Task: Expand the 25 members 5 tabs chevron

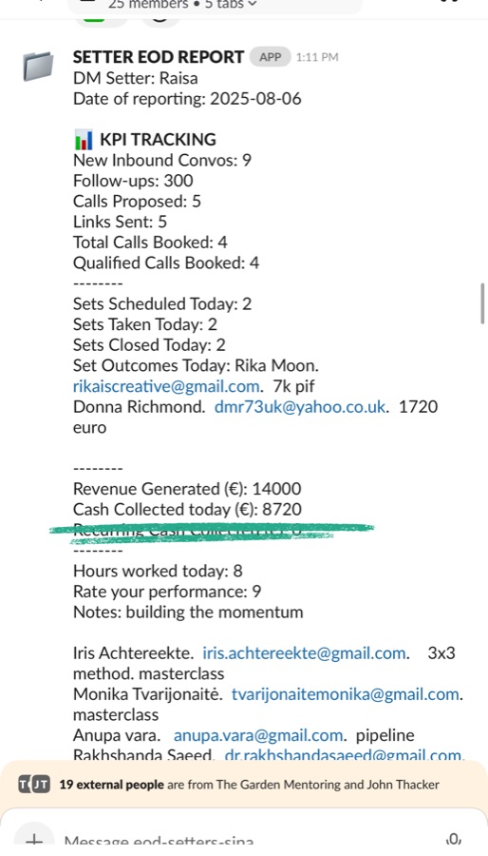Action: (252, 5)
